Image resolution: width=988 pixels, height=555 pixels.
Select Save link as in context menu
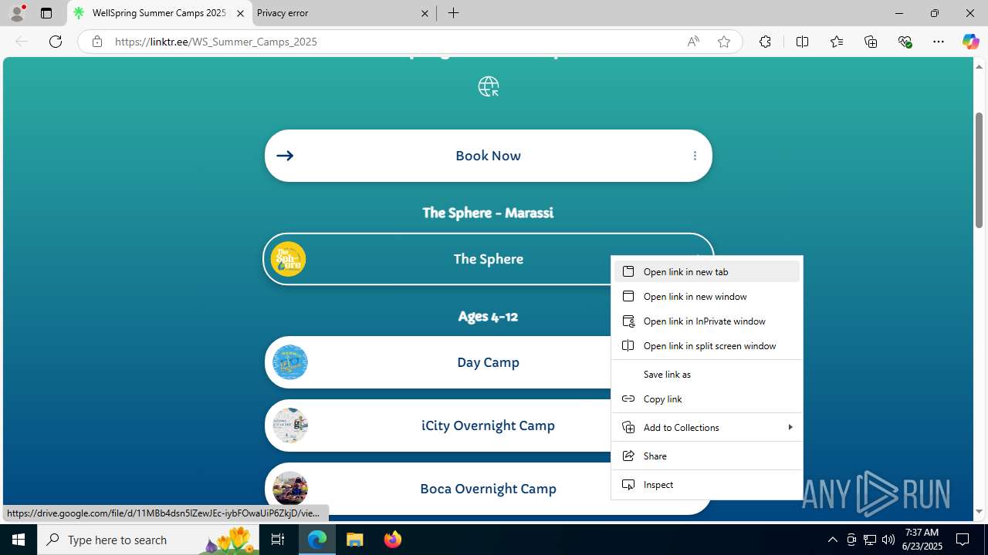(707, 374)
